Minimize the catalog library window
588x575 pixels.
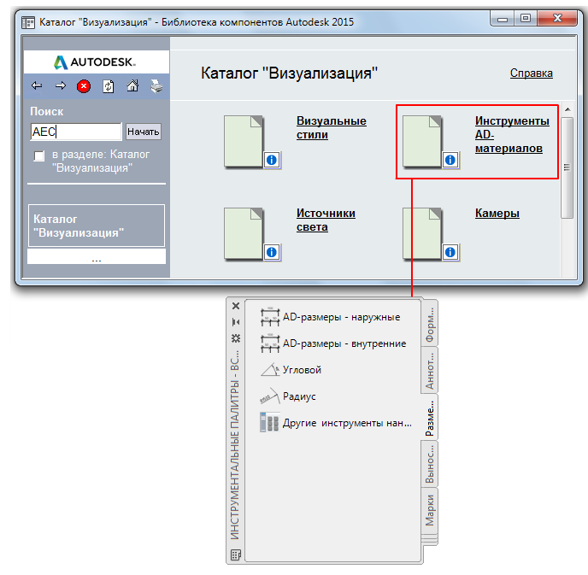click(x=503, y=19)
